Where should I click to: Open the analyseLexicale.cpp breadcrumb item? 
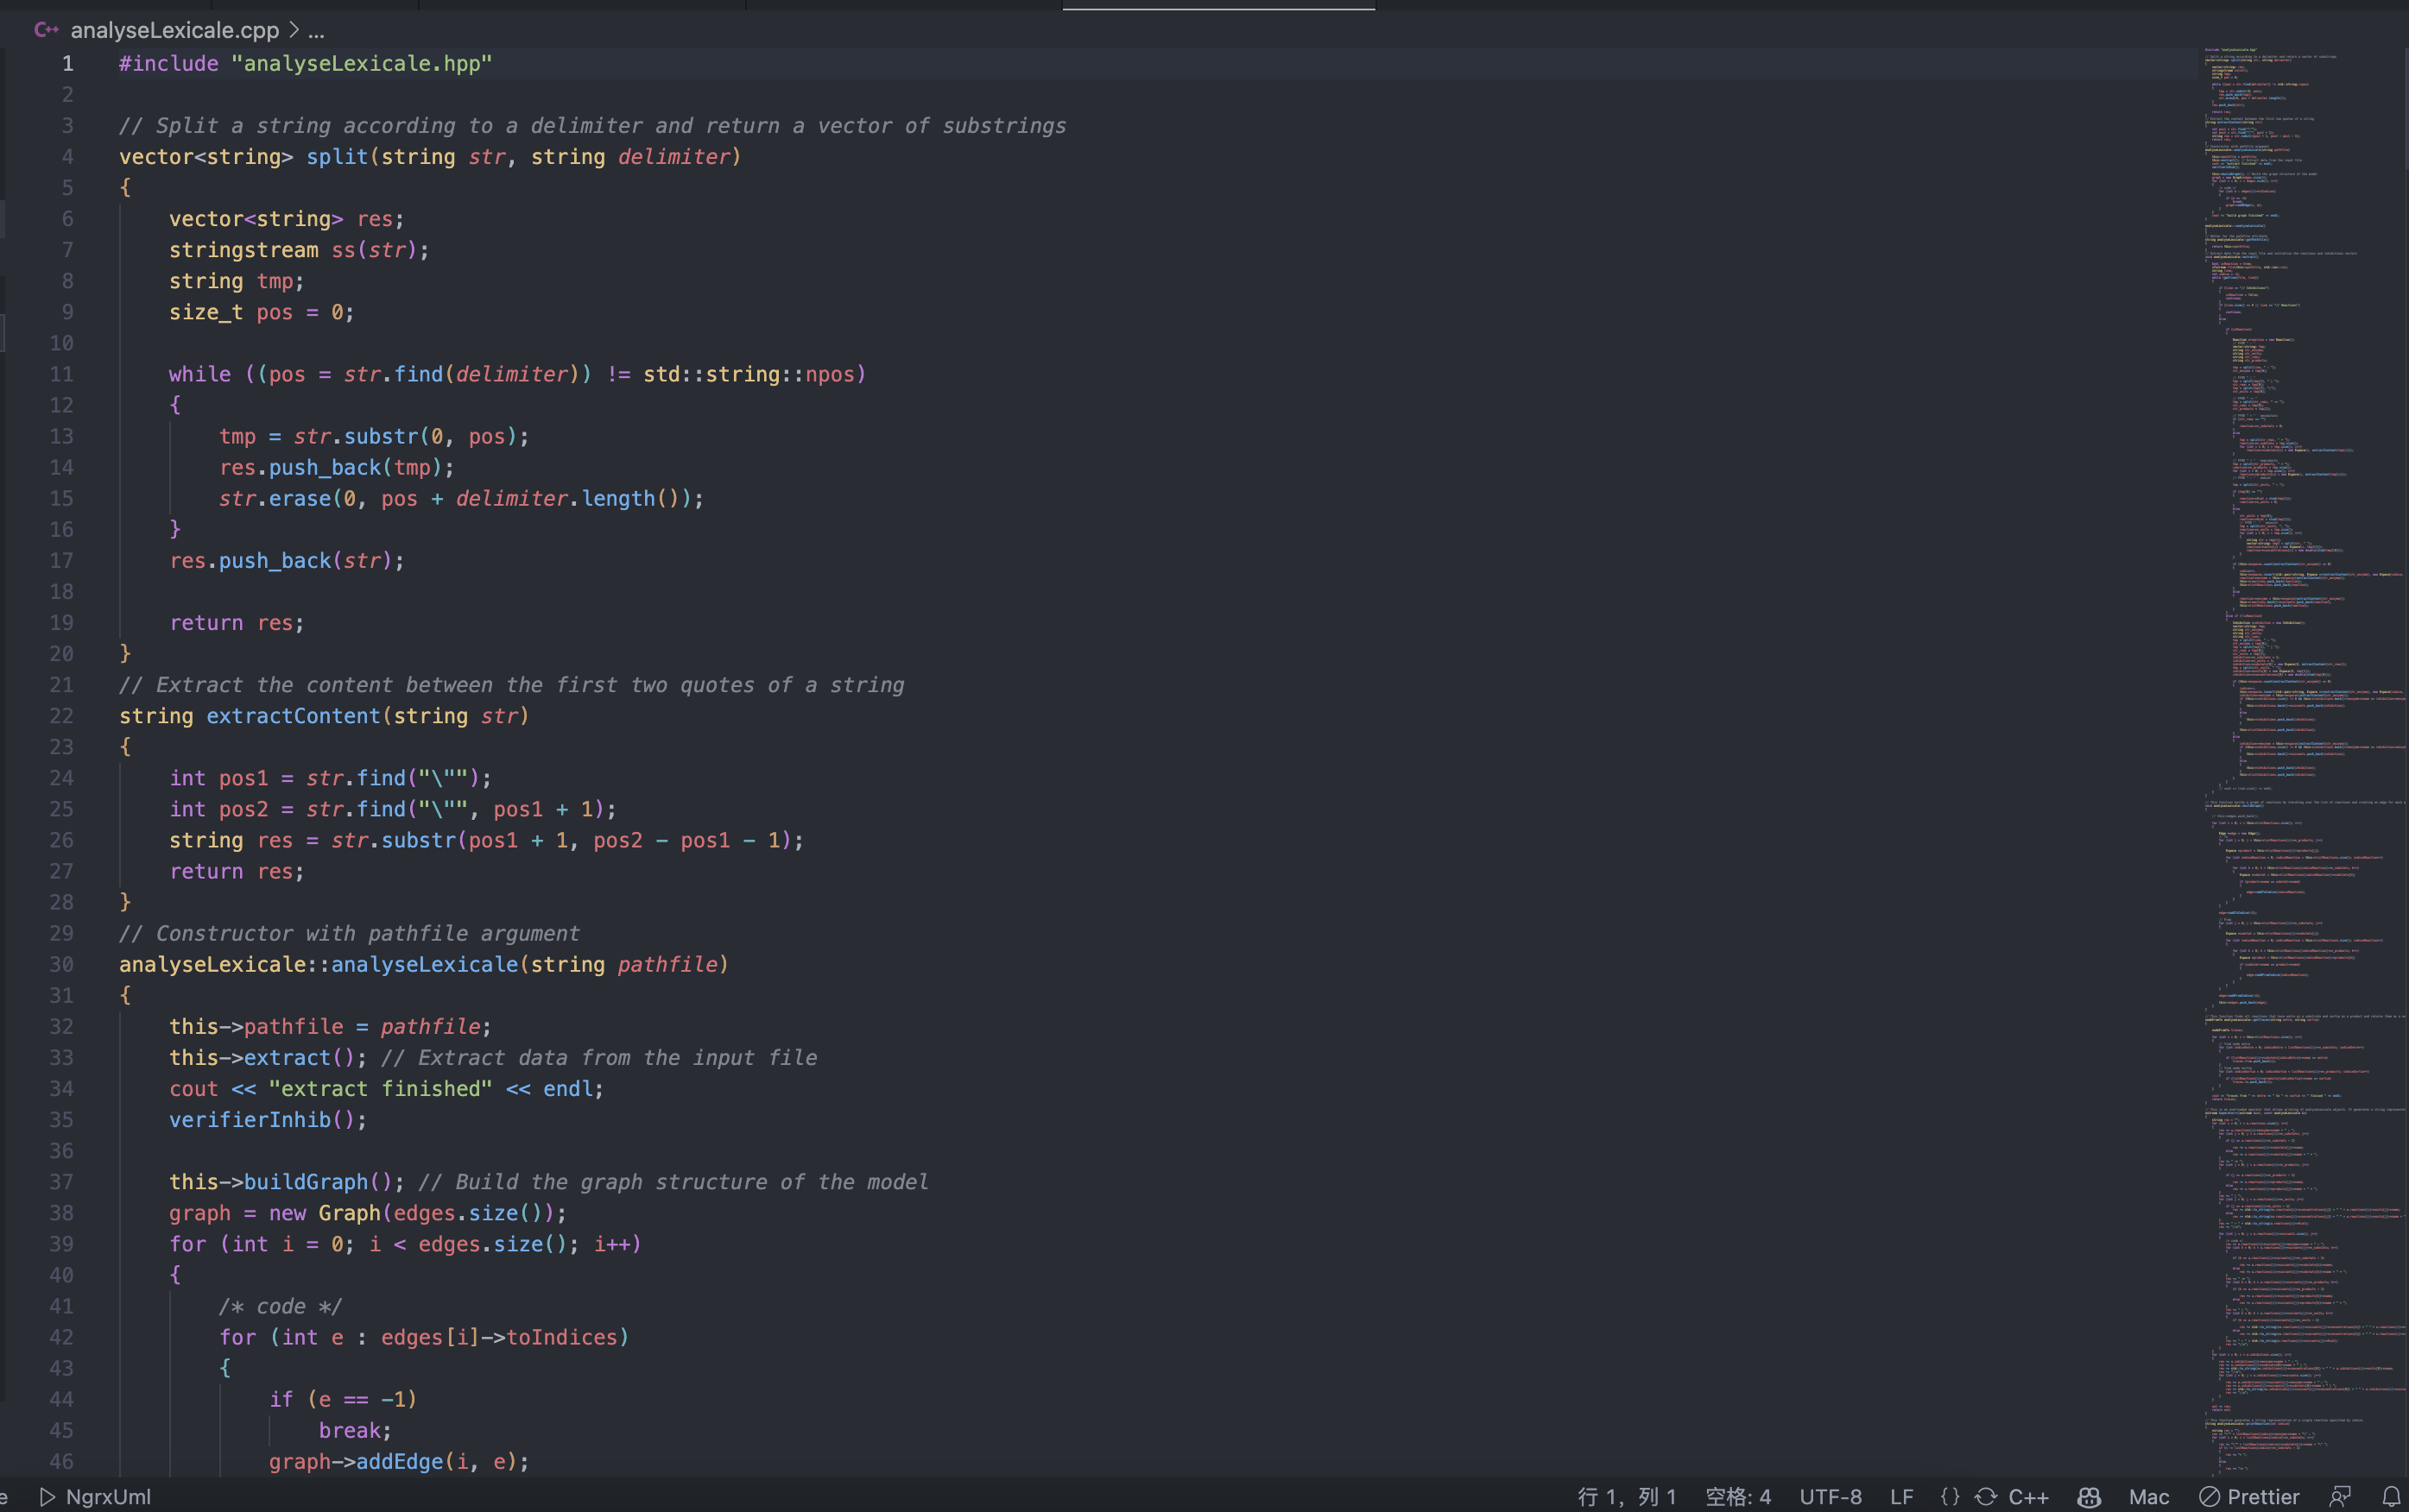tap(175, 30)
